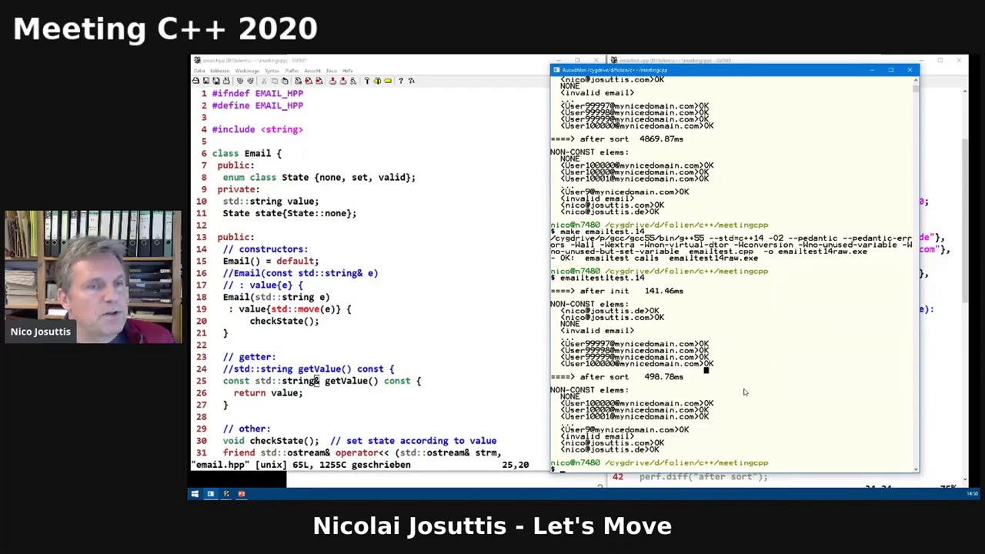985x554 pixels.
Task: Click the '25,20' cursor position in status line
Action: 516,465
